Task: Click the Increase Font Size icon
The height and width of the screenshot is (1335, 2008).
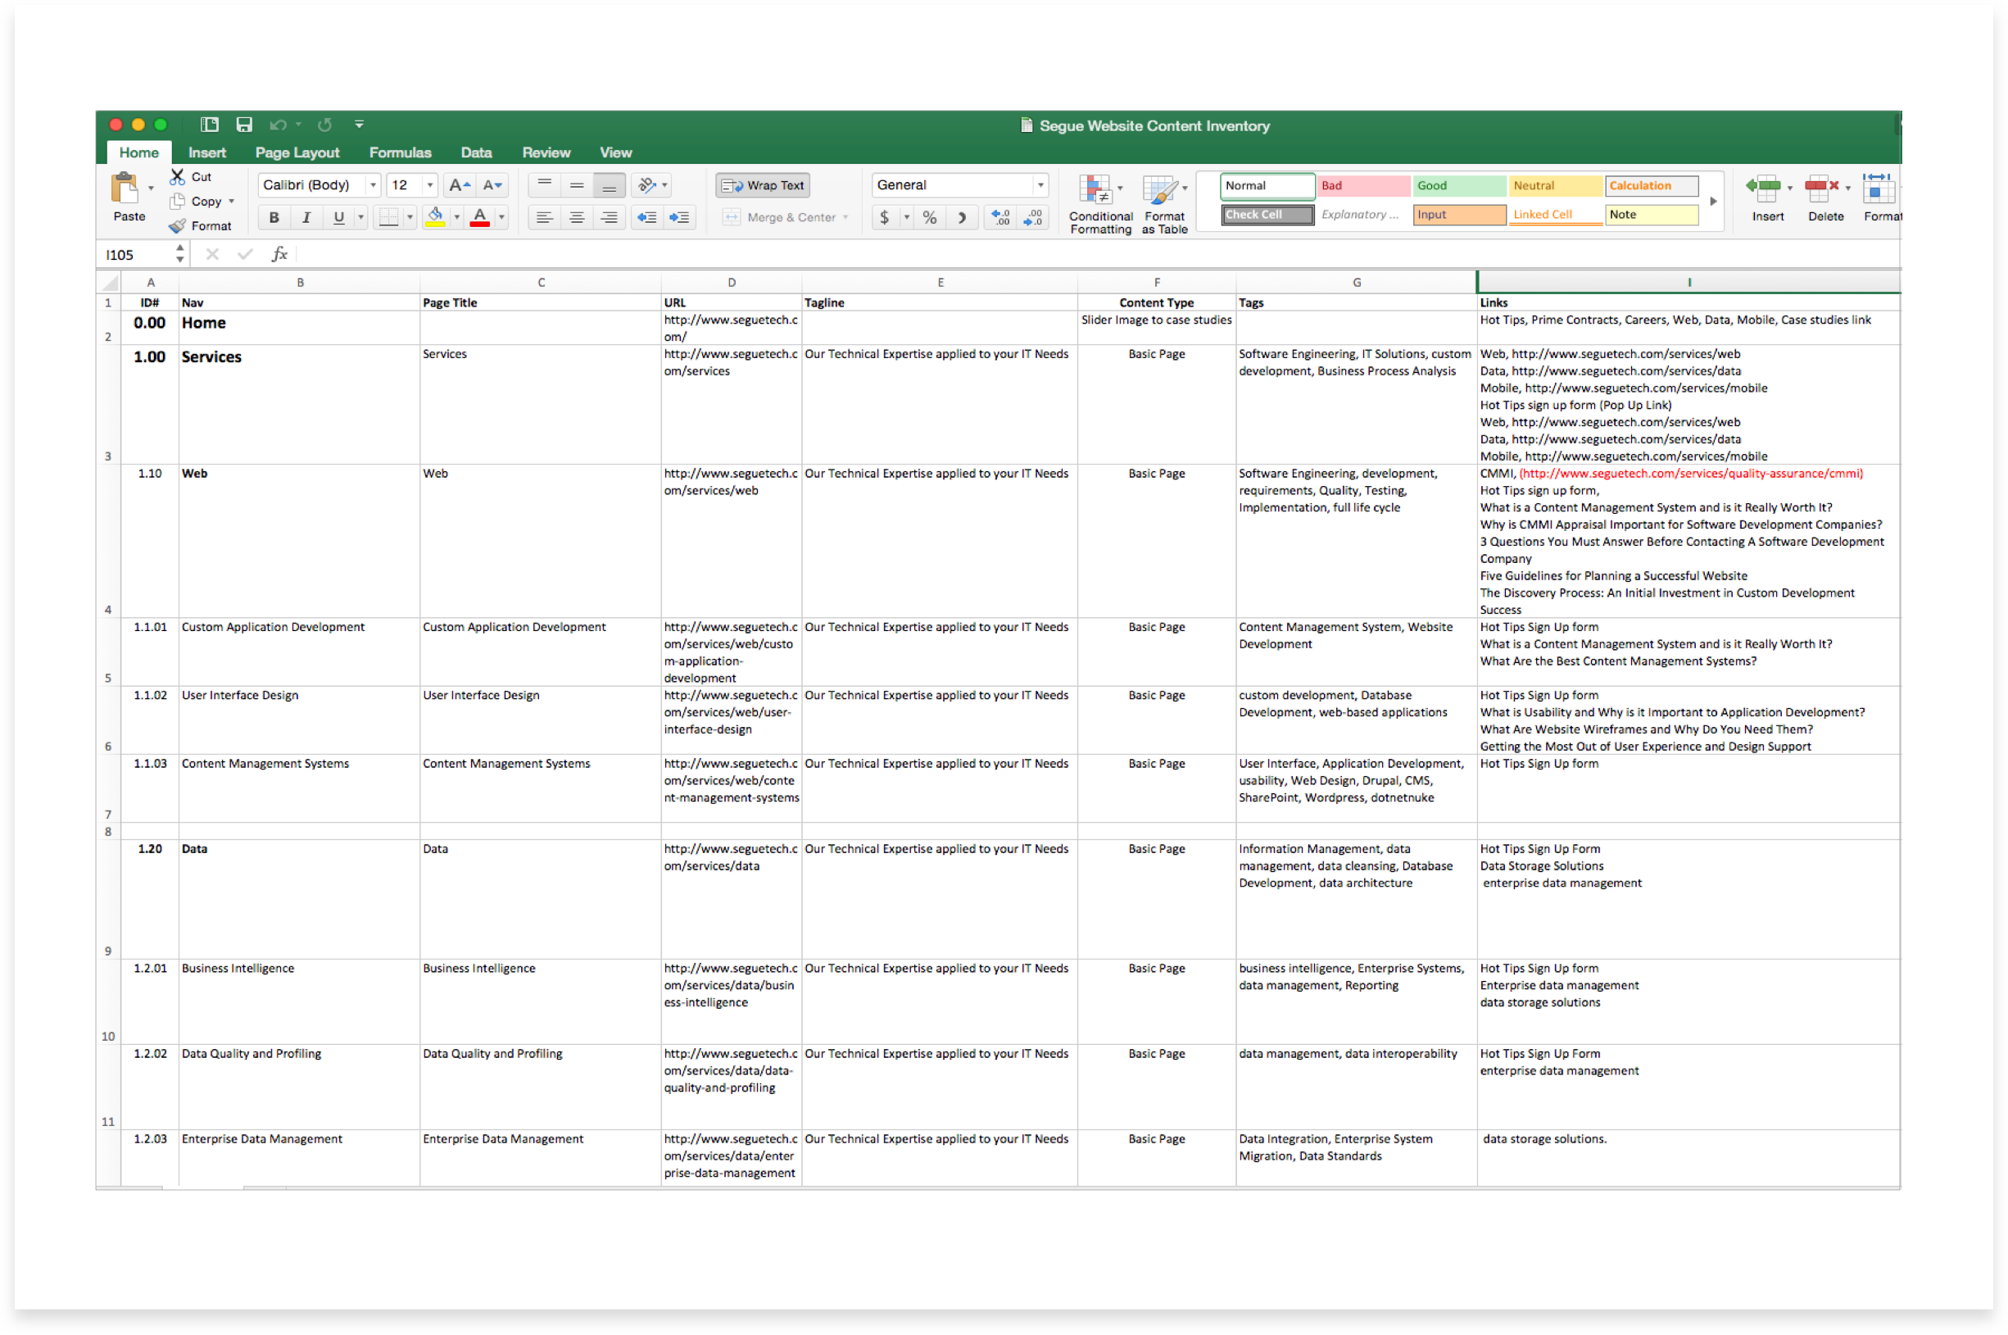Action: click(x=459, y=184)
